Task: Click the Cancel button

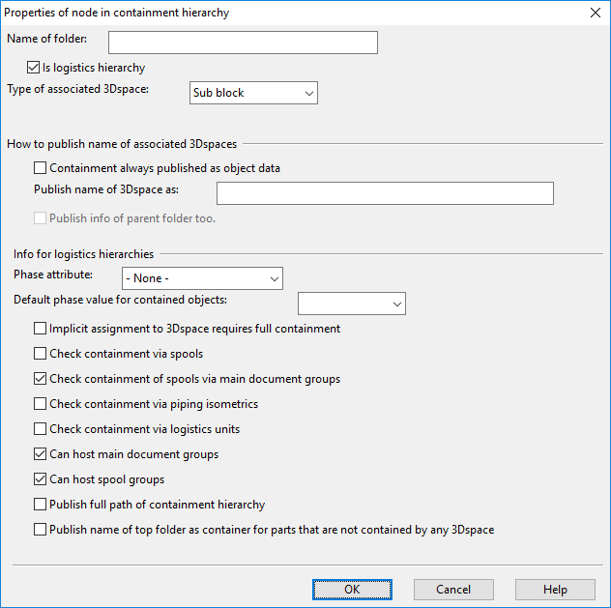Action: [453, 590]
